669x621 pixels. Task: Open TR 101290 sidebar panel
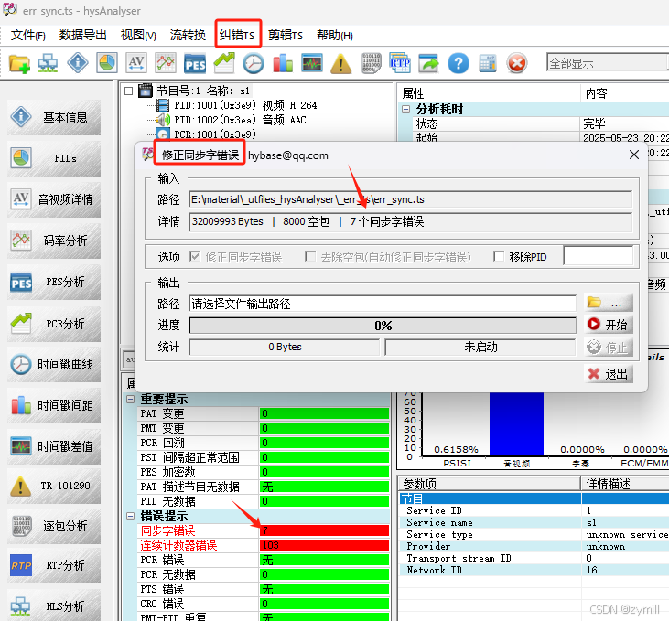(54, 486)
